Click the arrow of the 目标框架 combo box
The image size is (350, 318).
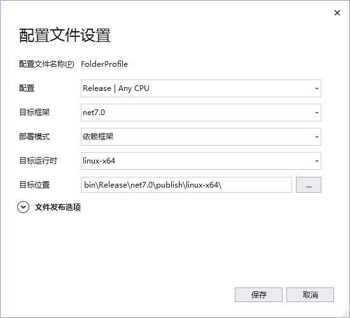[x=316, y=113]
